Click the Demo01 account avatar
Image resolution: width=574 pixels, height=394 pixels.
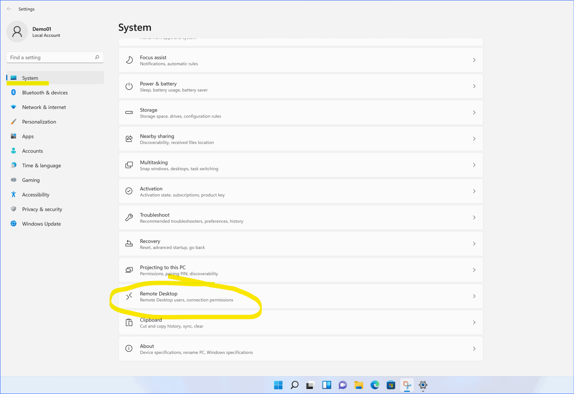17,32
